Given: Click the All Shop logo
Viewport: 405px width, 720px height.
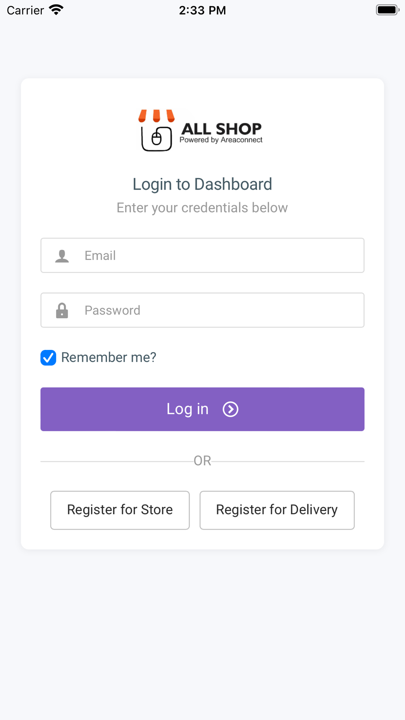Looking at the screenshot, I should 200,130.
